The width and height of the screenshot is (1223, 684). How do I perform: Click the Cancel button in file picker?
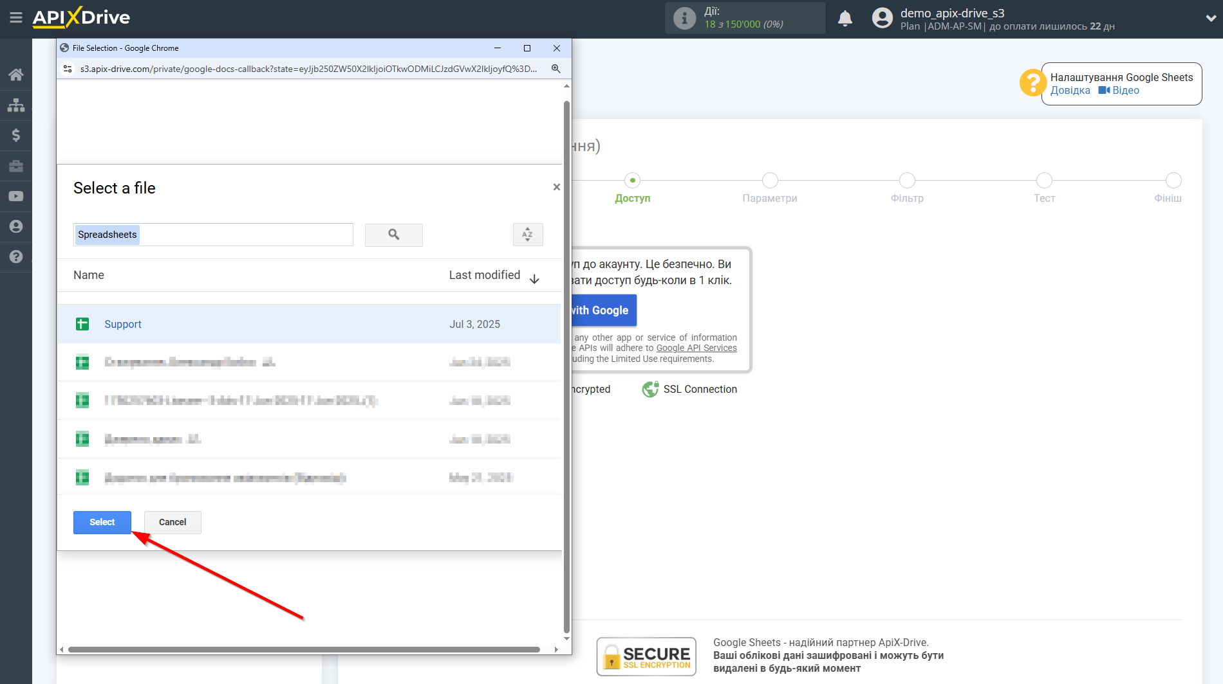[173, 523]
